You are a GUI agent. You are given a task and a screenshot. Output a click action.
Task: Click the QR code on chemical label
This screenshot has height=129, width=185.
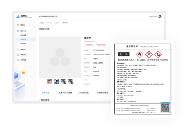(x=165, y=108)
